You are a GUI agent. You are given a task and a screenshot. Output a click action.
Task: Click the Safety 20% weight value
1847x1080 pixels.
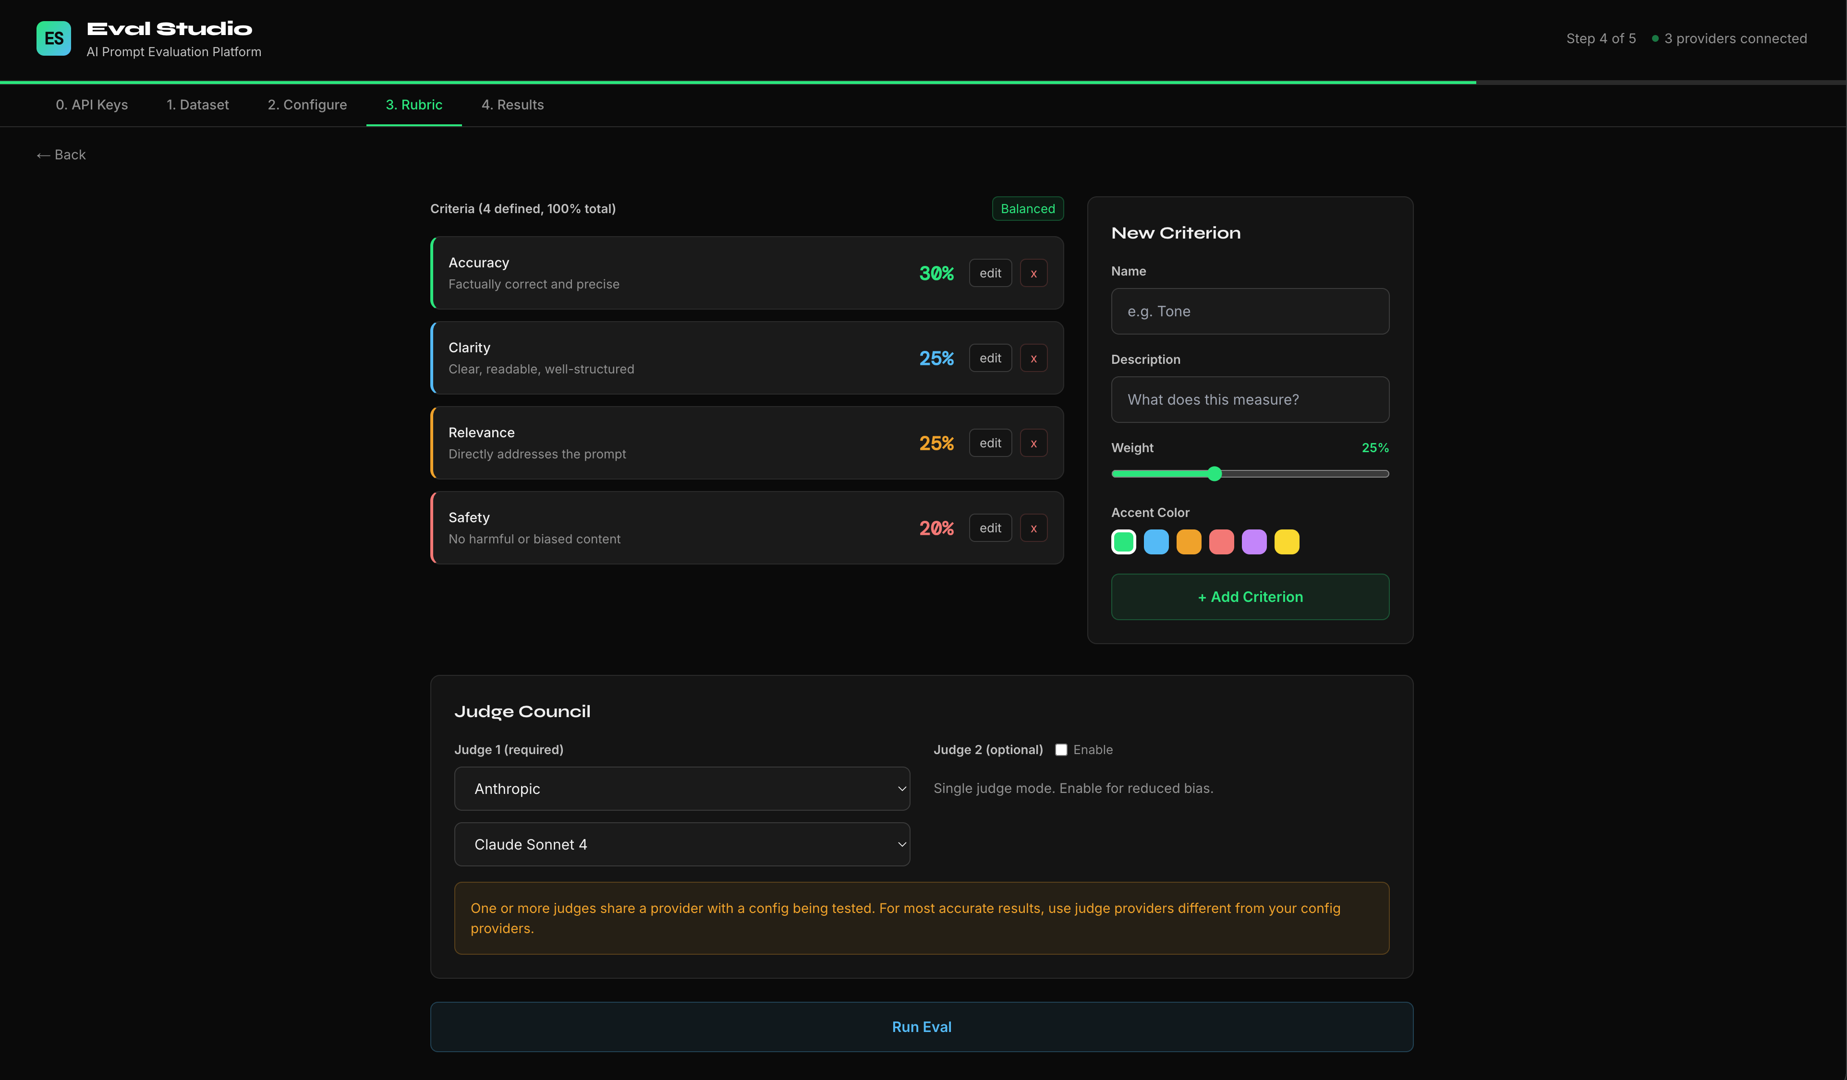coord(936,528)
